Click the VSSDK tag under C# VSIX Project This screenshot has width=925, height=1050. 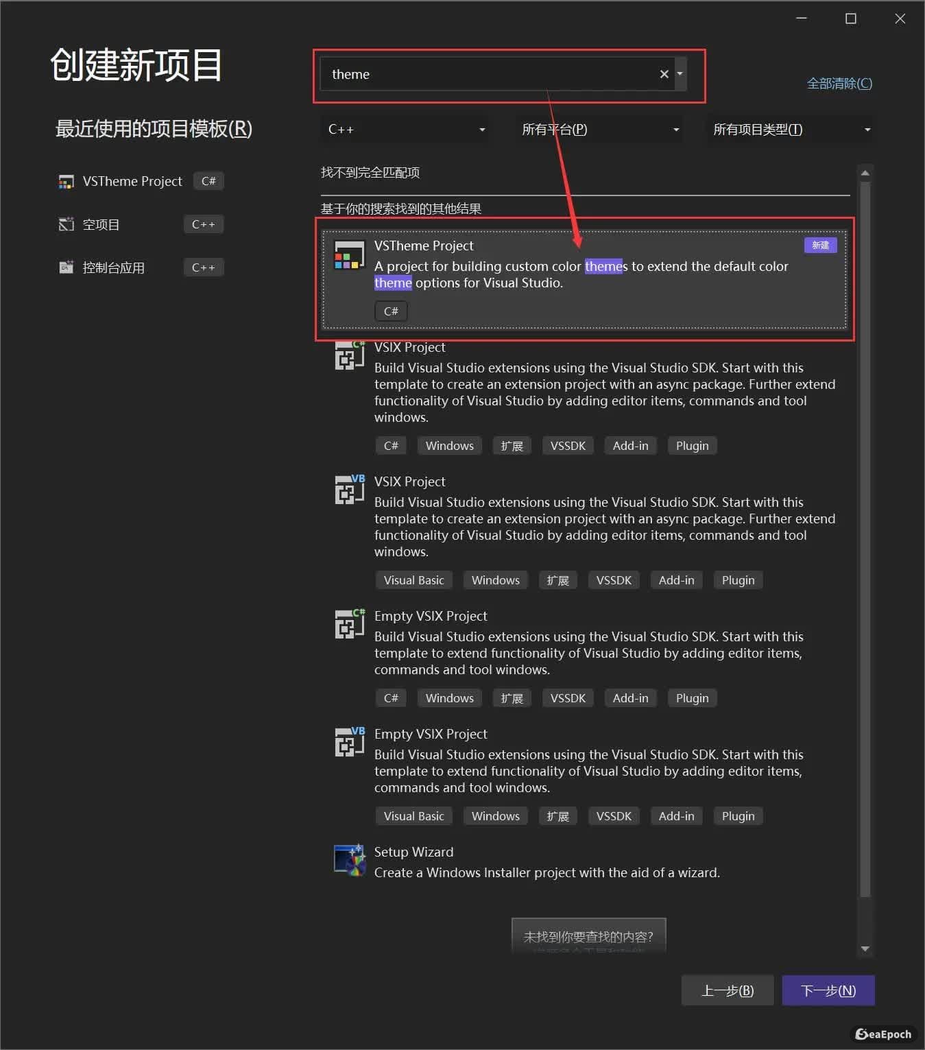point(568,446)
